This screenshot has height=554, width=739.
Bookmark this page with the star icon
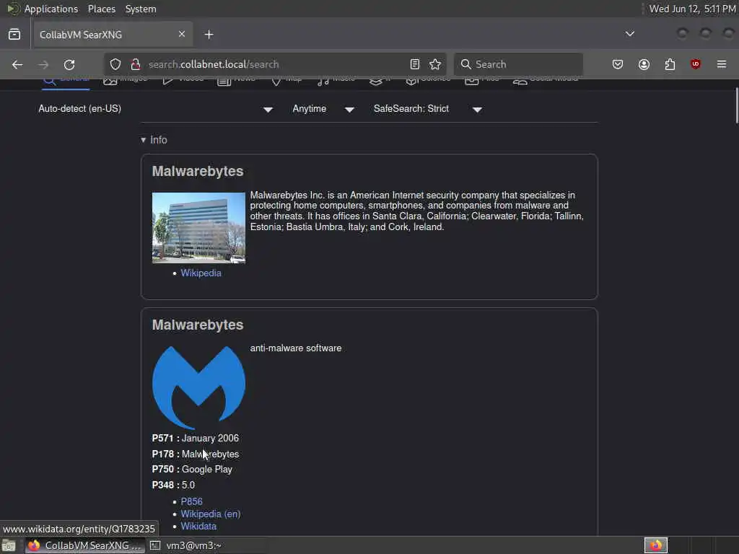435,64
